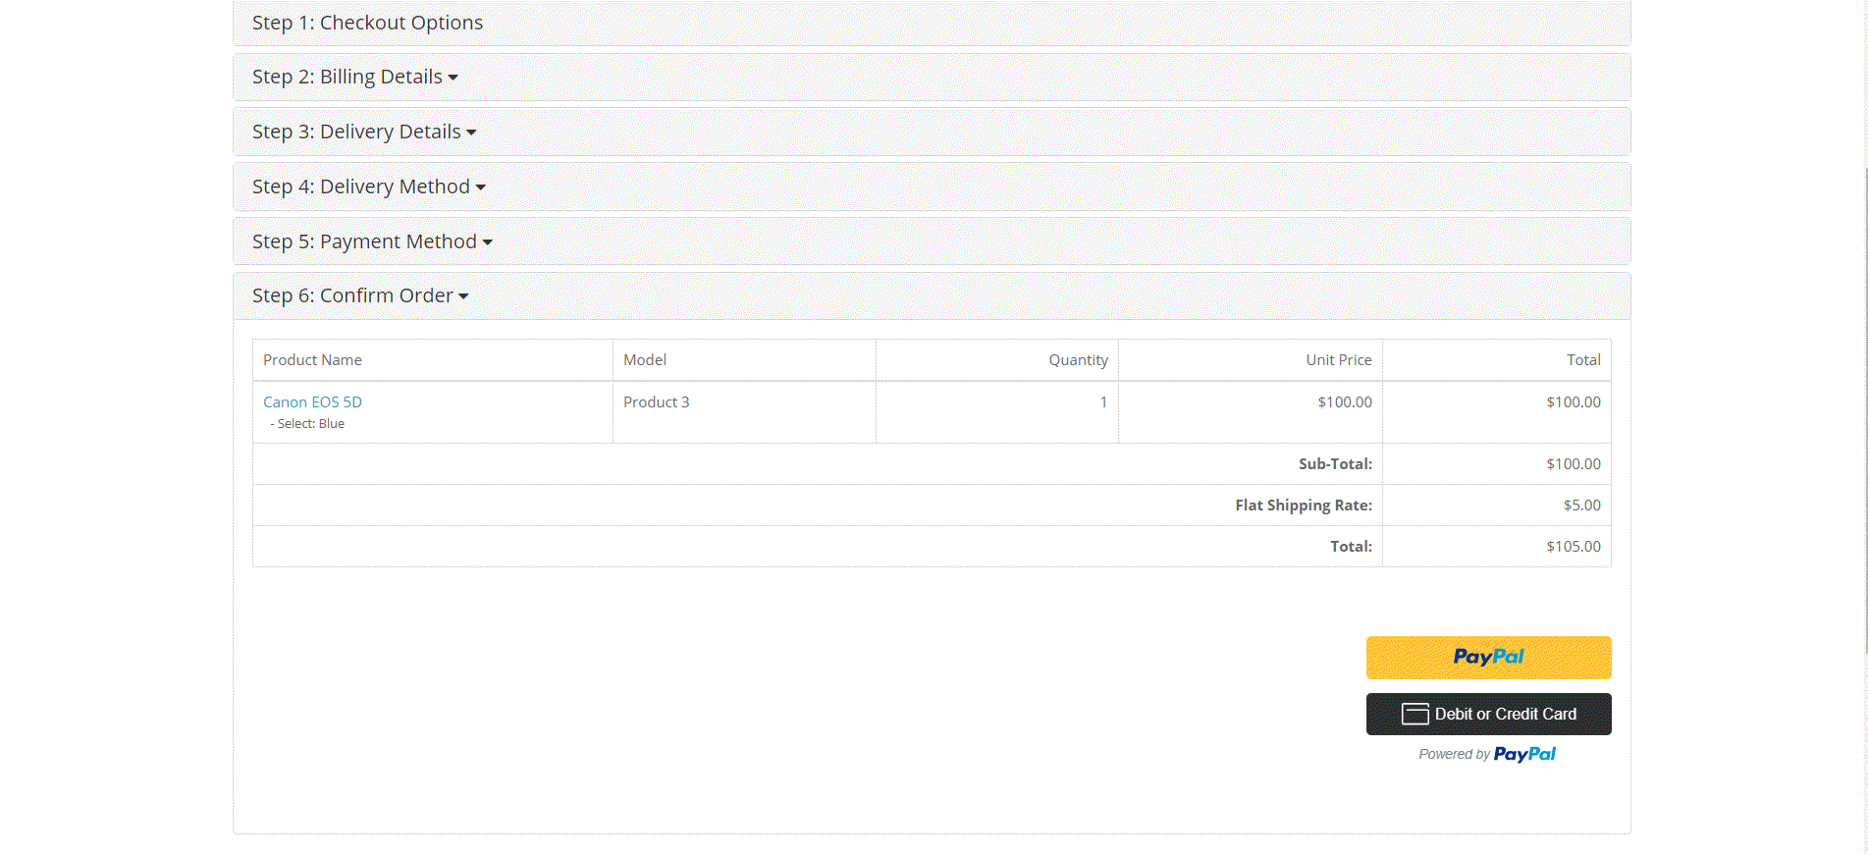This screenshot has height=854, width=1868.
Task: Click the Product Name column header
Action: (312, 360)
